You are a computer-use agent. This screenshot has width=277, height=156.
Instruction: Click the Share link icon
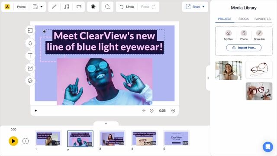coord(259,33)
